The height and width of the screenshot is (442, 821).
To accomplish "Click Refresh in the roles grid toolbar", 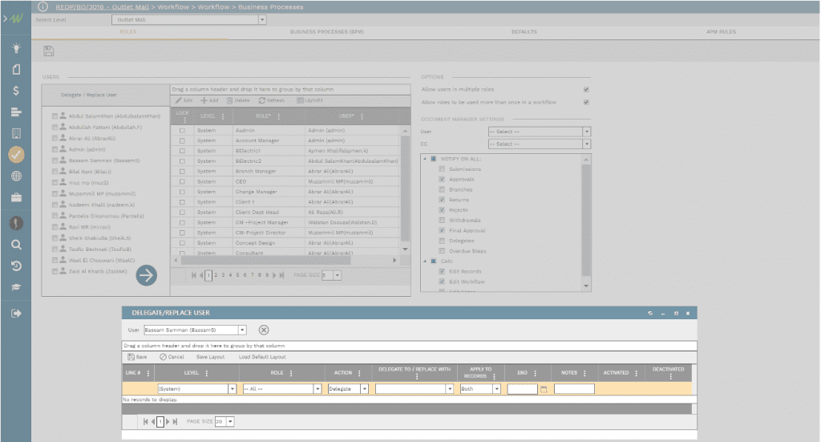I will pos(272,100).
